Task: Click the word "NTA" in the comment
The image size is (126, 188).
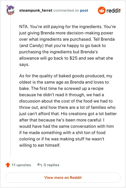Action: coord(24,26)
